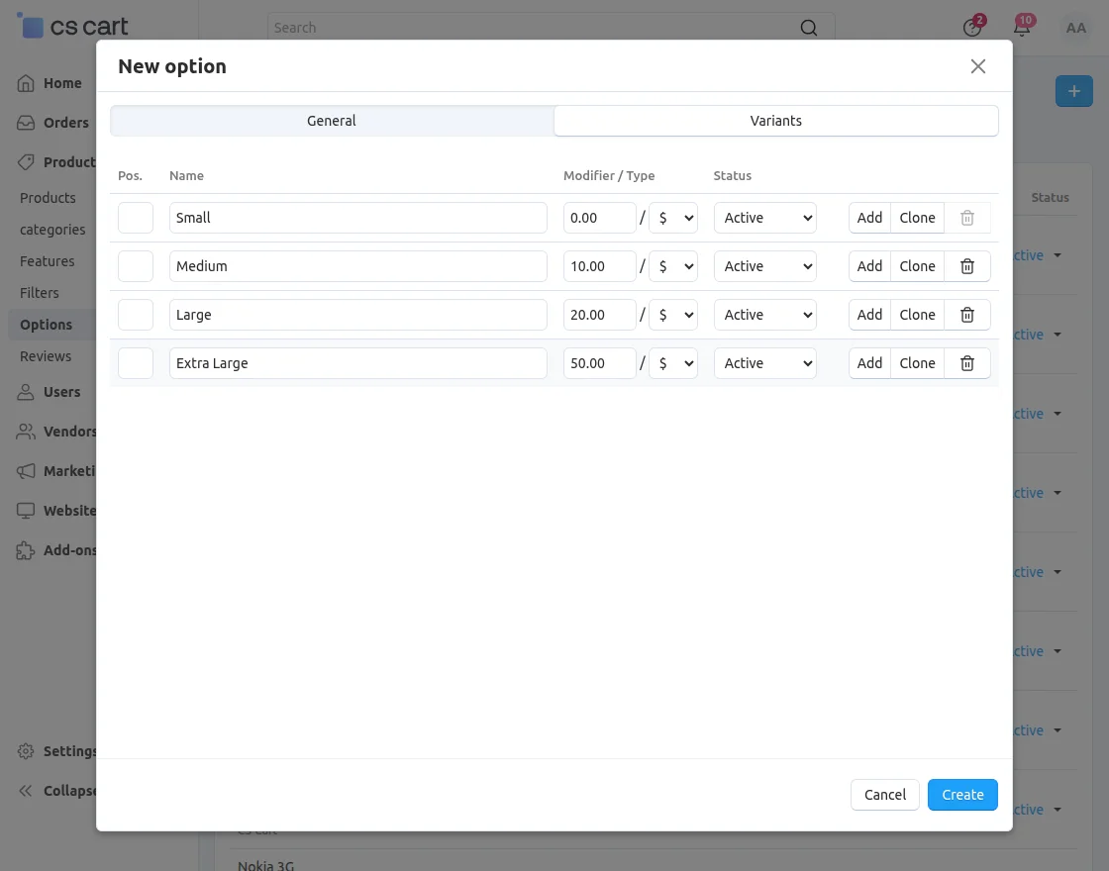The width and height of the screenshot is (1109, 871).
Task: Click the Add-ons puzzle icon
Action: click(x=26, y=550)
